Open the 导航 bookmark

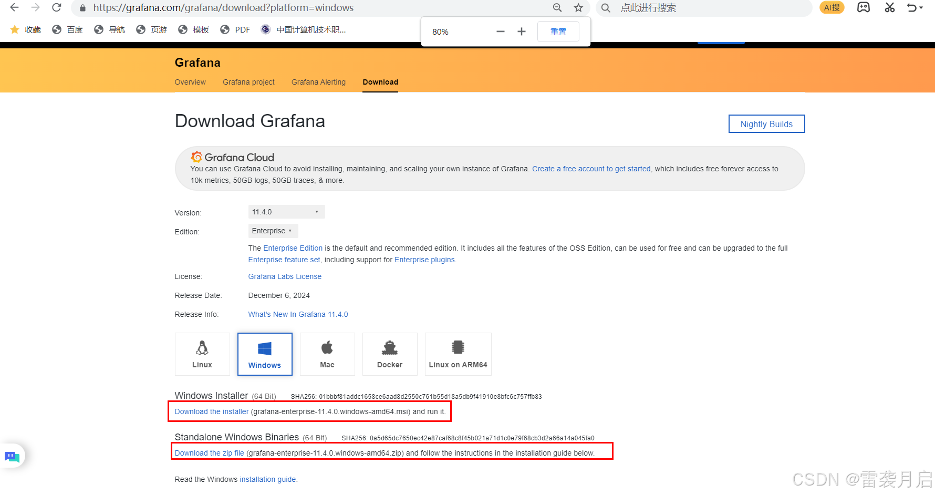[109, 29]
